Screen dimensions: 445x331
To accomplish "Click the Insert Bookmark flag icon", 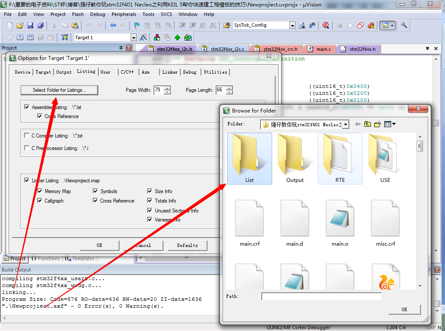I will coord(137,25).
